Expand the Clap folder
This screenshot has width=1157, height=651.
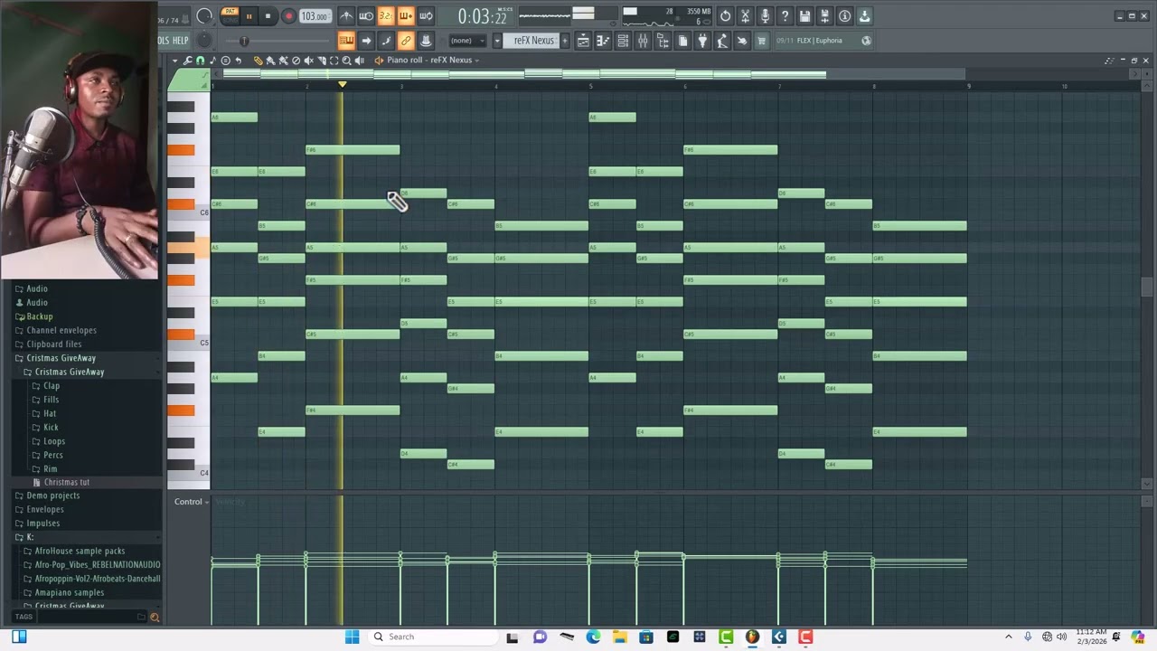click(x=51, y=386)
